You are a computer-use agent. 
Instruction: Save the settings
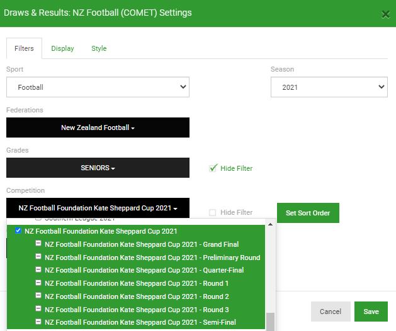point(371,312)
